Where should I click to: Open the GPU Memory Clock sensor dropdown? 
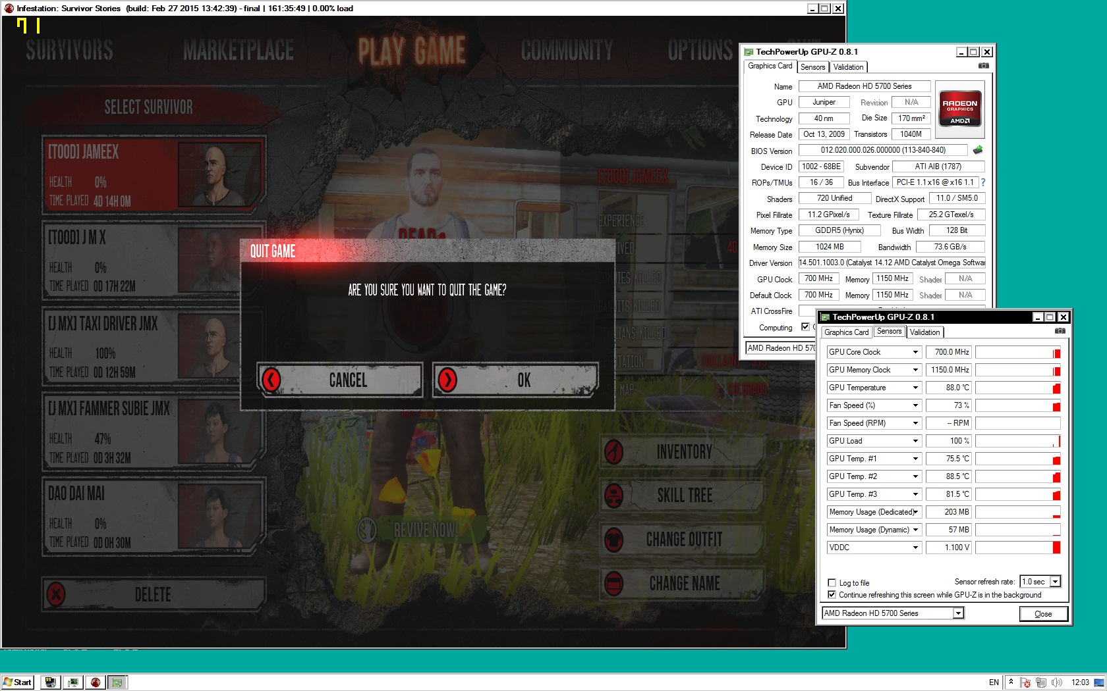tap(915, 370)
